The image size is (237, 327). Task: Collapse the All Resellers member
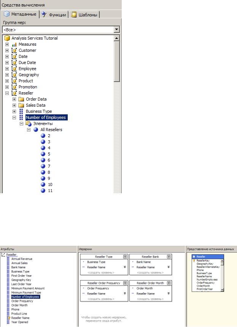click(29, 130)
